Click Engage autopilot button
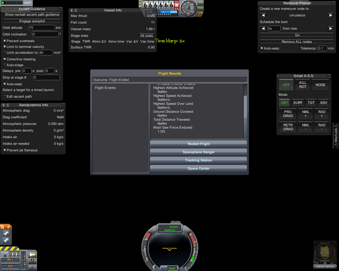 point(32,21)
